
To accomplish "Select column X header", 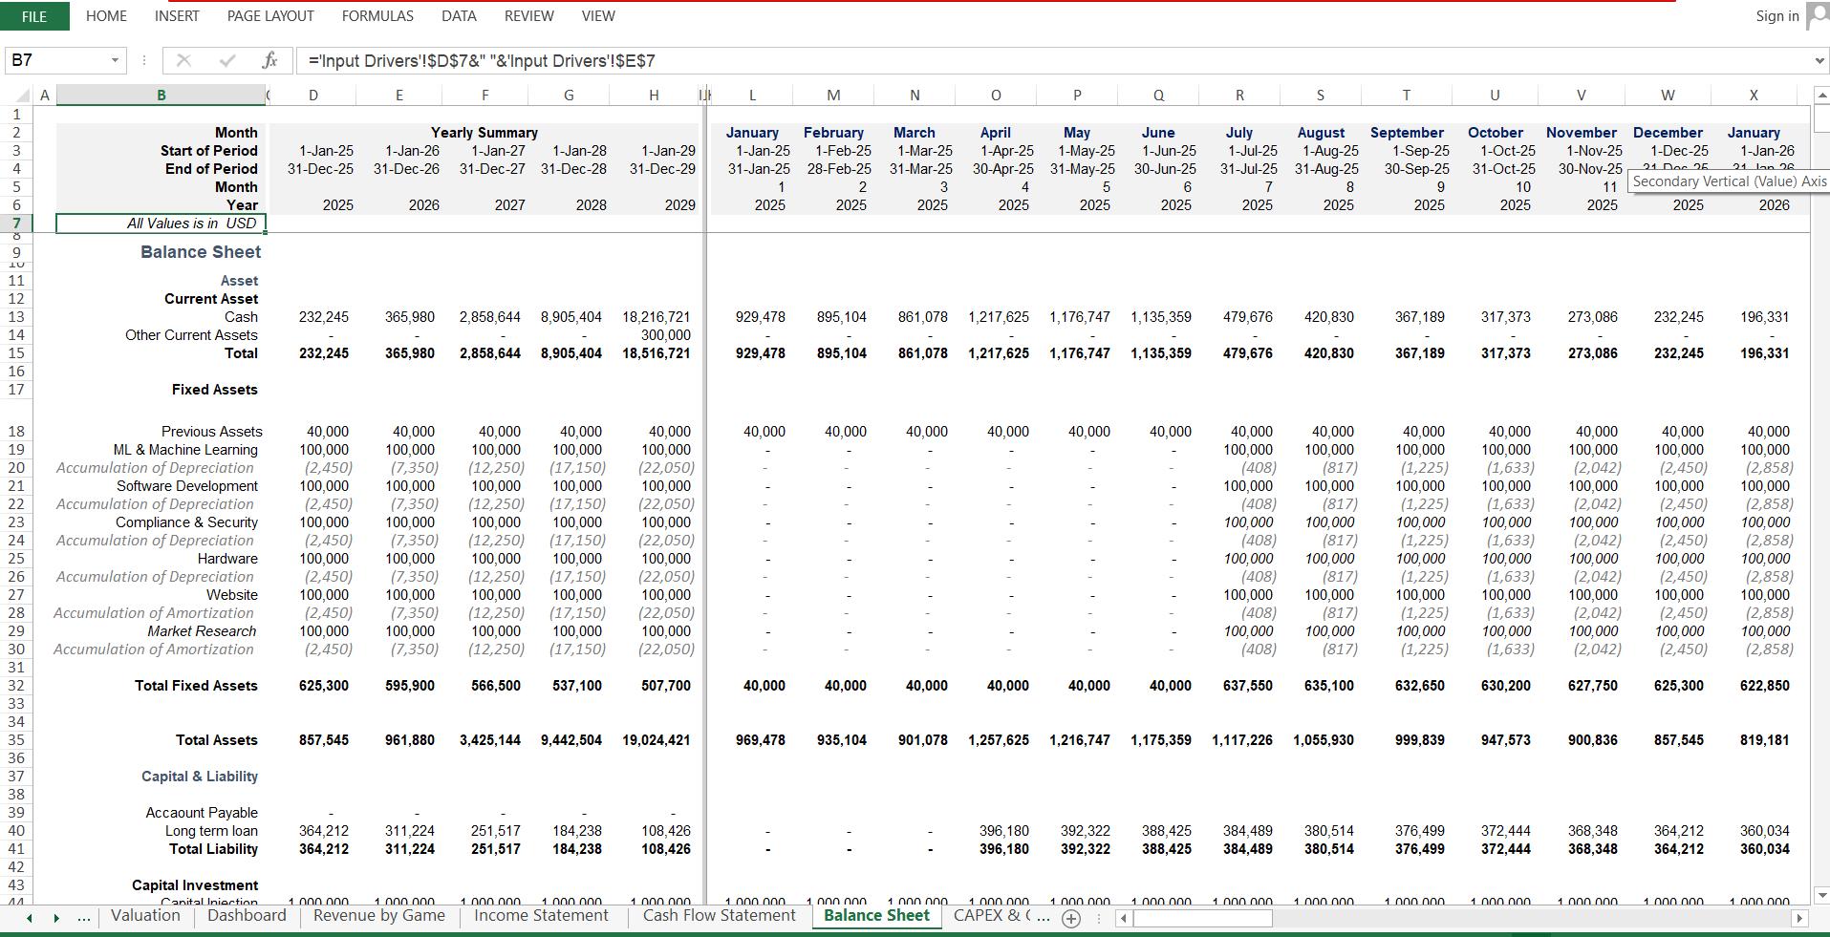I will [x=1754, y=95].
